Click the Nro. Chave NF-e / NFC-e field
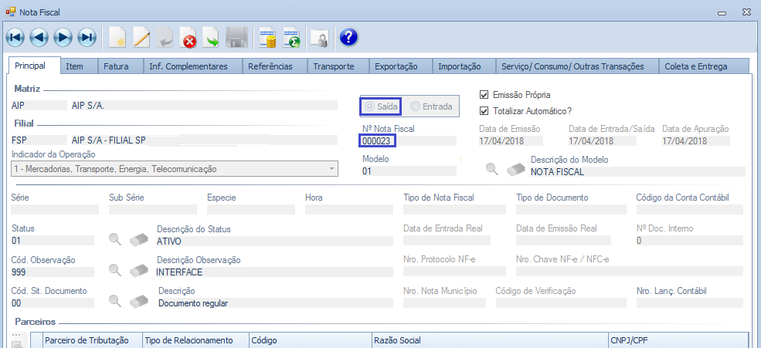 click(x=630, y=272)
